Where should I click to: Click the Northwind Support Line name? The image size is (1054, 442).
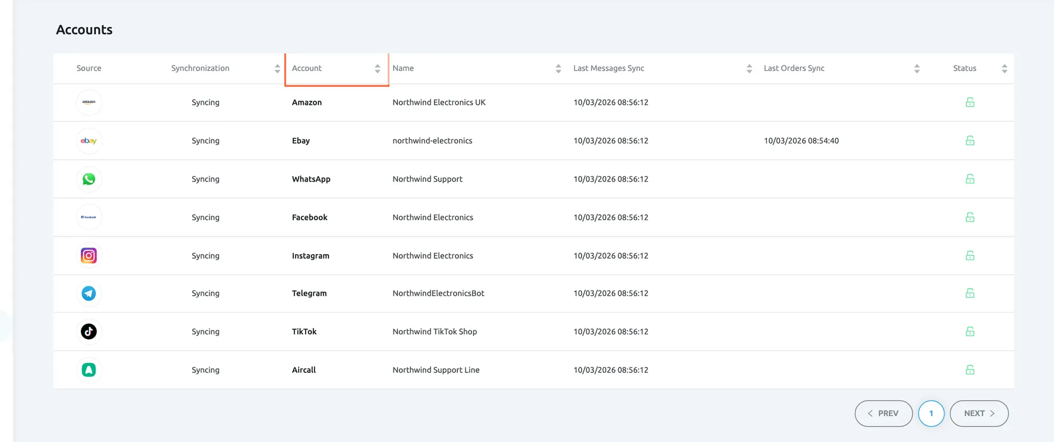tap(436, 370)
